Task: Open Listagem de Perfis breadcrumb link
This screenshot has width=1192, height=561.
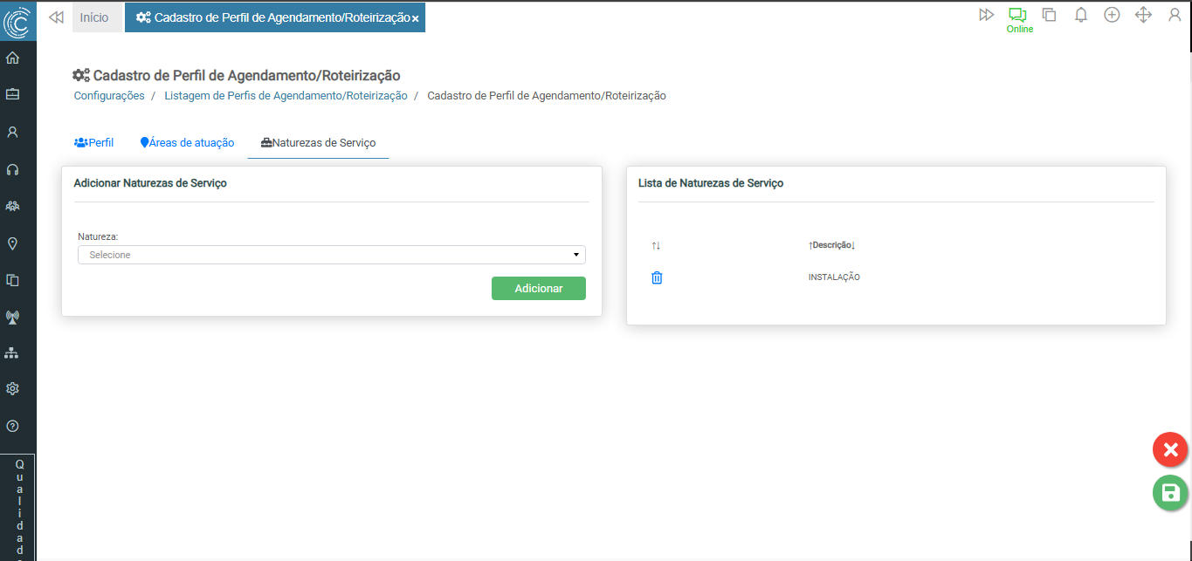Action: 286,96
